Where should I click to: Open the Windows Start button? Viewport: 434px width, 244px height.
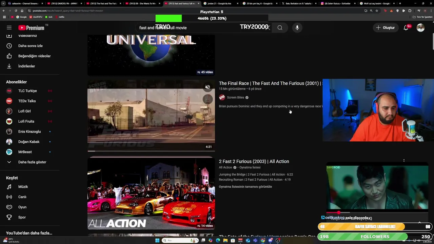pos(157,241)
